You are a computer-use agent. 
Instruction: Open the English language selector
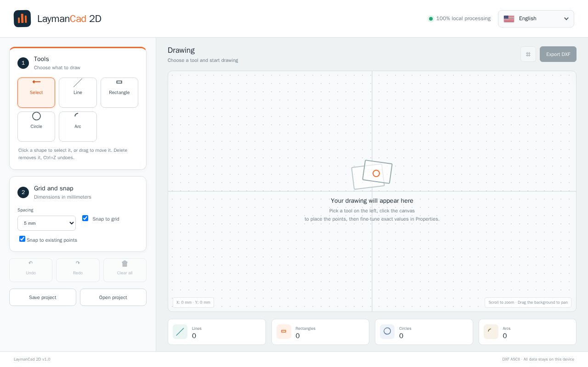click(536, 19)
